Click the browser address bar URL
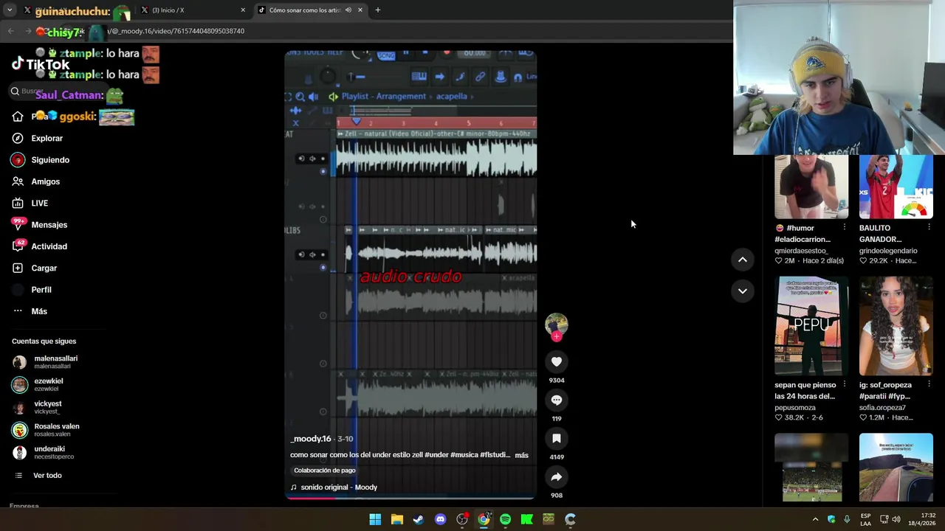 [x=176, y=31]
